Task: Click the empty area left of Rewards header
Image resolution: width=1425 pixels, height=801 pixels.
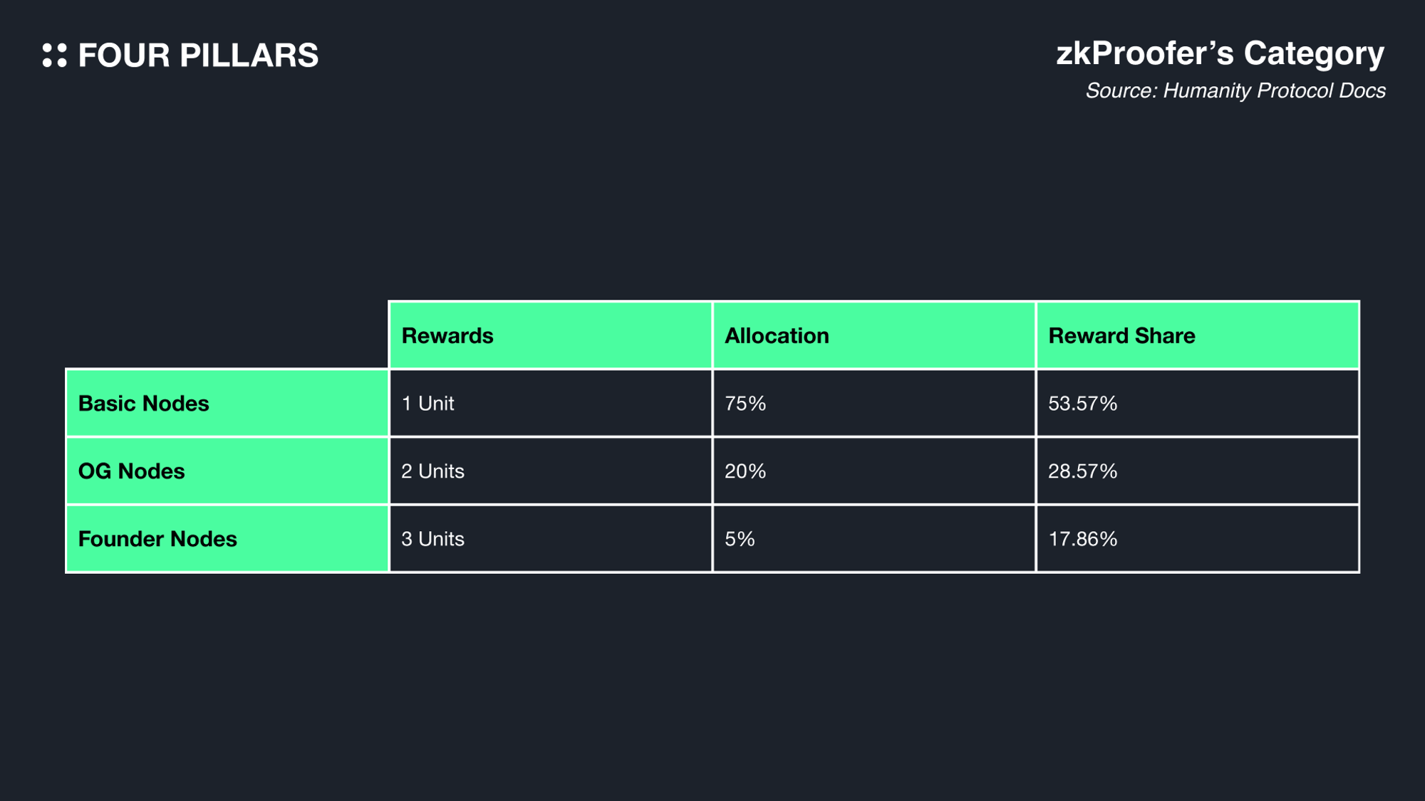Action: click(227, 335)
